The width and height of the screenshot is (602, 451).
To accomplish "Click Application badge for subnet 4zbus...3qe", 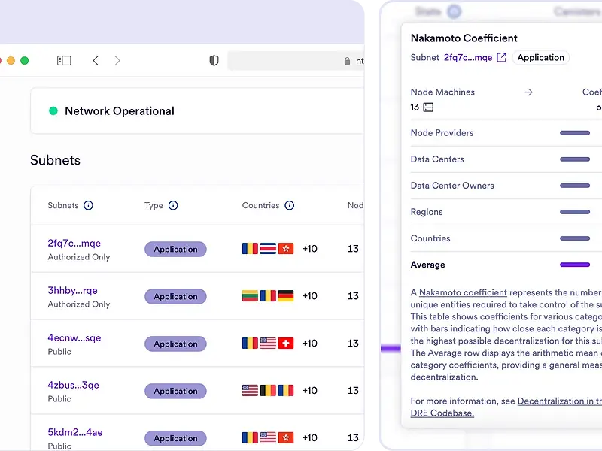I will point(175,391).
